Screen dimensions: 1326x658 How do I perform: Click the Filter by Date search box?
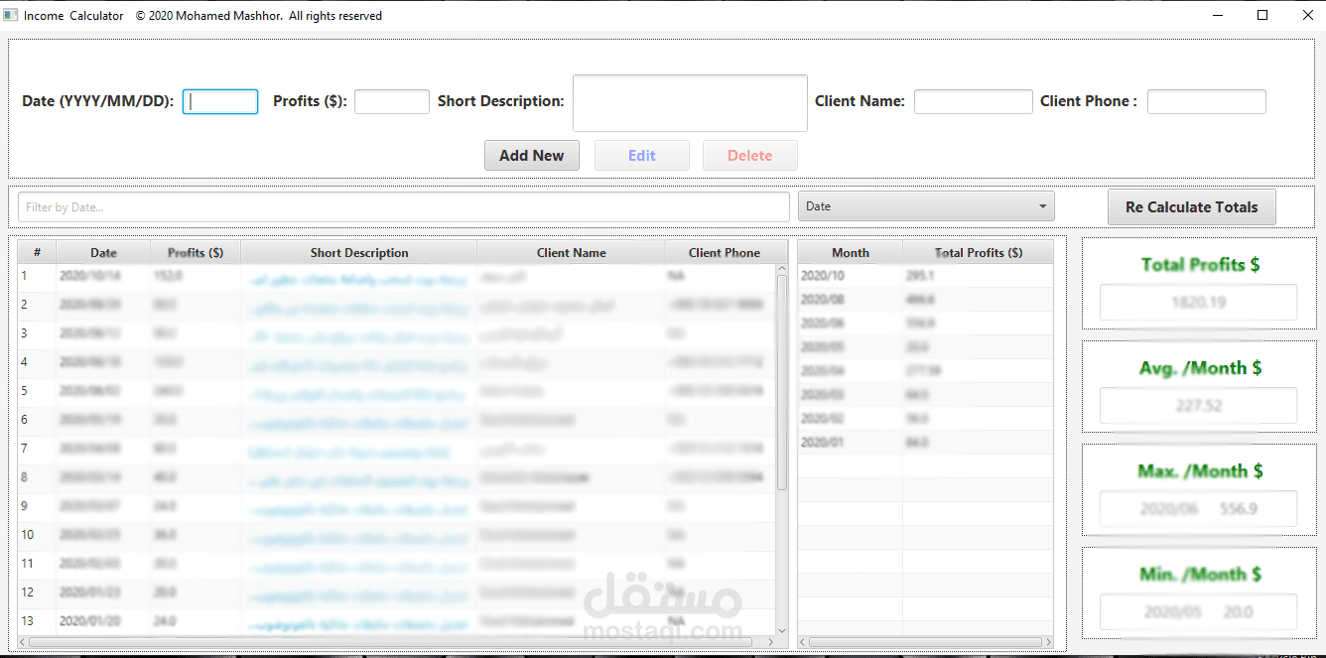coord(404,207)
